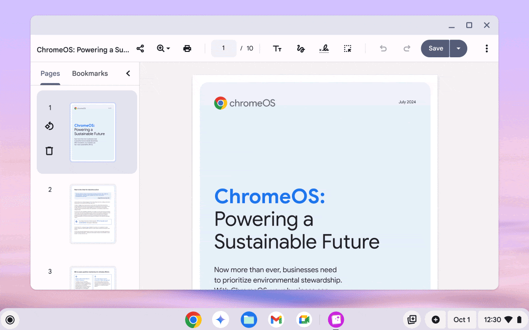
Task: Click the pink gallery app shelf icon
Action: (x=336, y=320)
